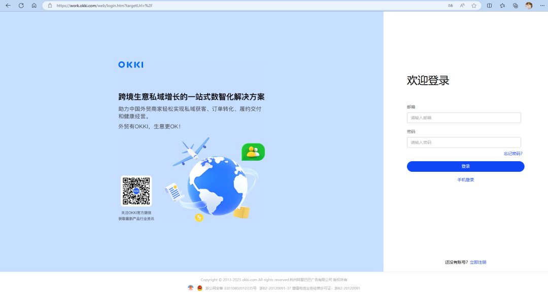Open the 立即注册 register link
The height and width of the screenshot is (296, 548).
click(478, 262)
